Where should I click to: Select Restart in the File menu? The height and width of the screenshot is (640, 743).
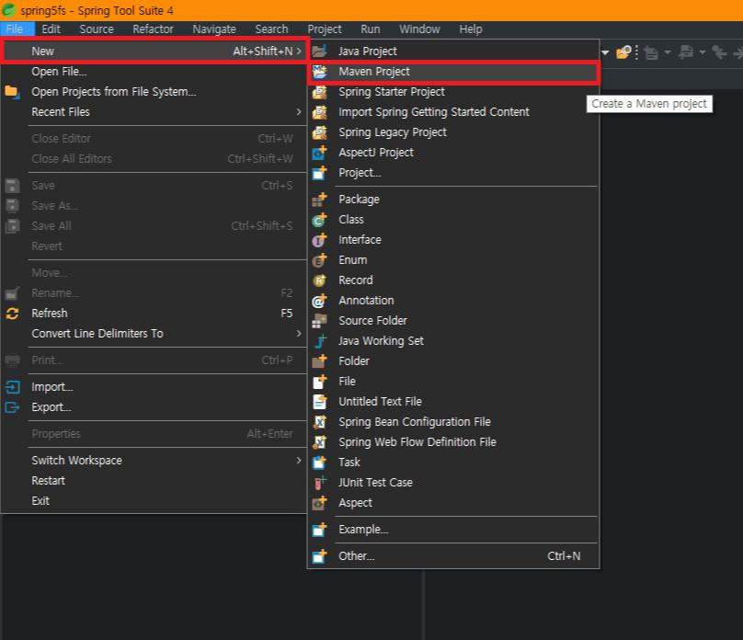pyautogui.click(x=154, y=481)
